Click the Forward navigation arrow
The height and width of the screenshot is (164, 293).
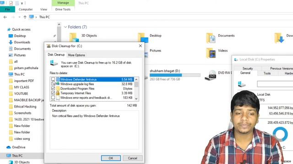13,17
